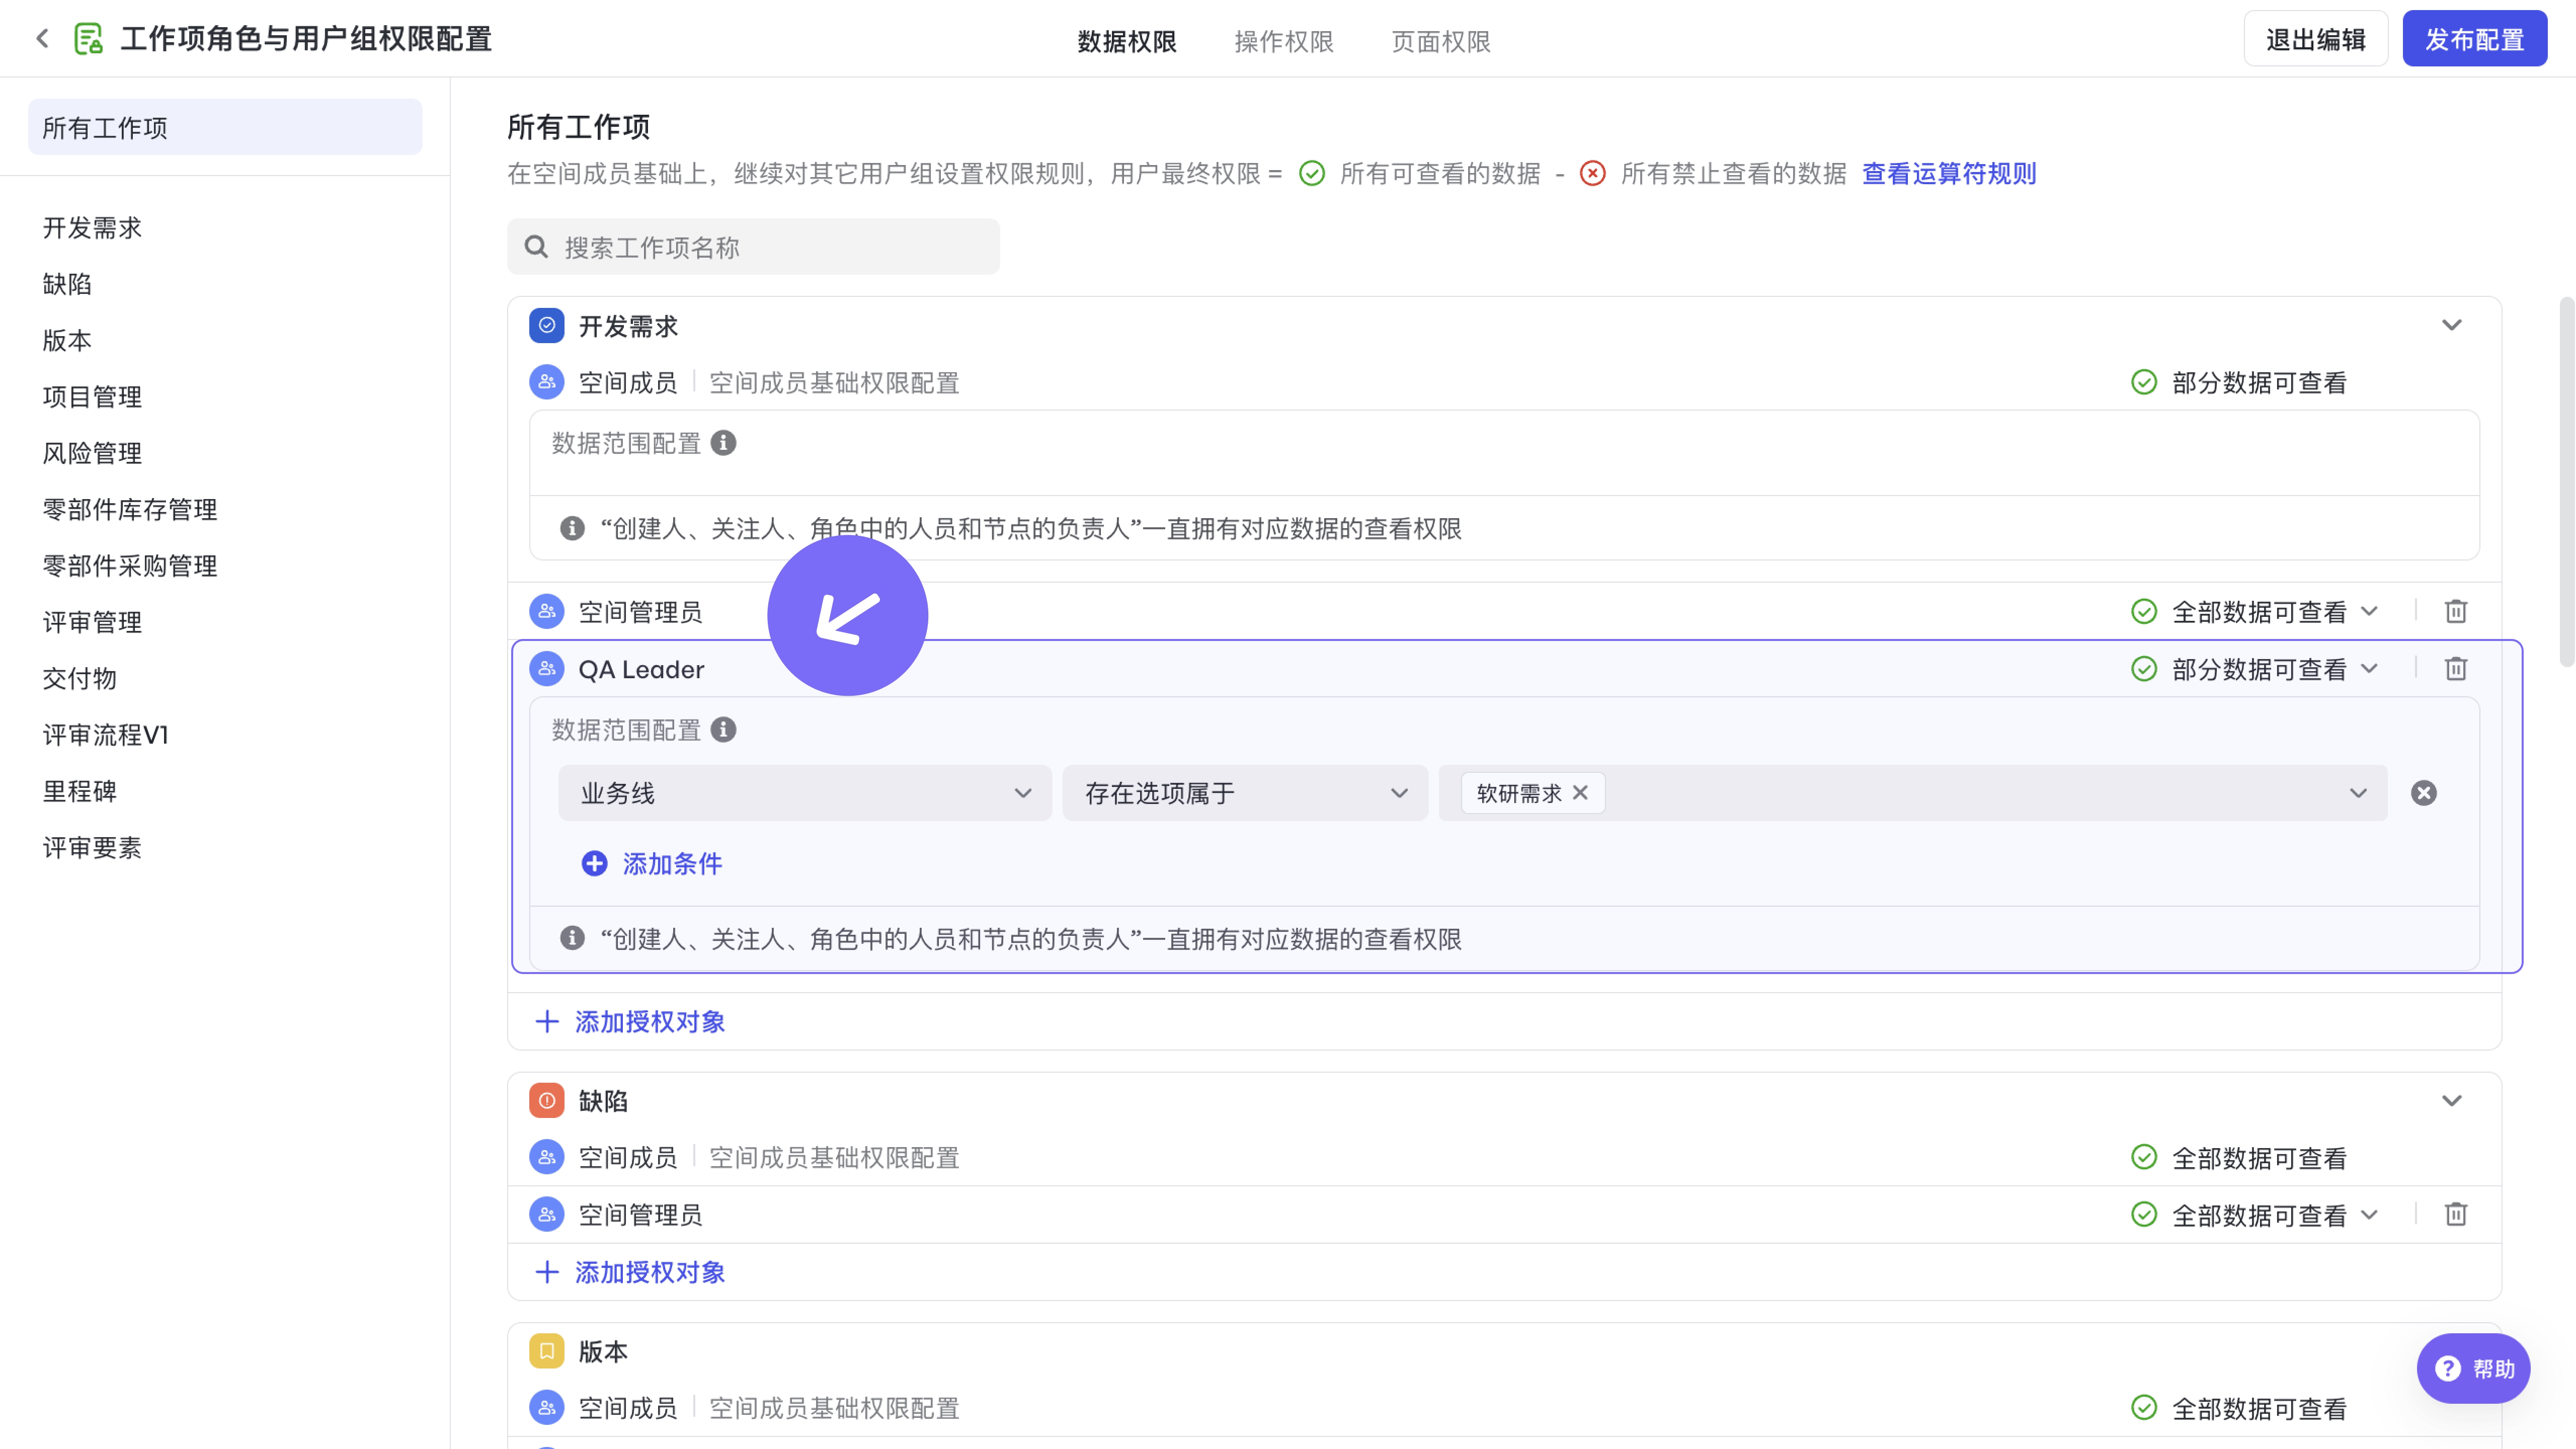Collapse the 缺陷 section

pyautogui.click(x=2452, y=1100)
